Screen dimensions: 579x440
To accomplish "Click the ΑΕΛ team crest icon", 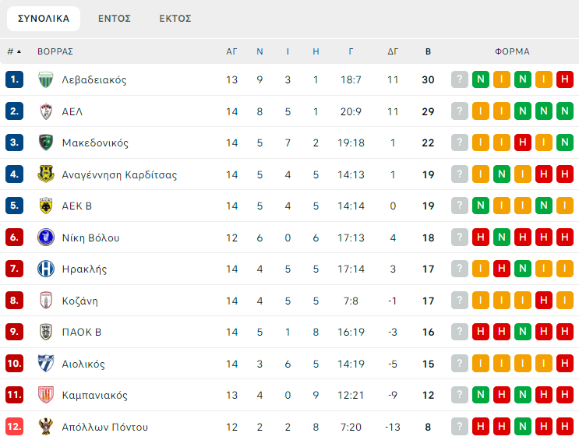I will 46,111.
